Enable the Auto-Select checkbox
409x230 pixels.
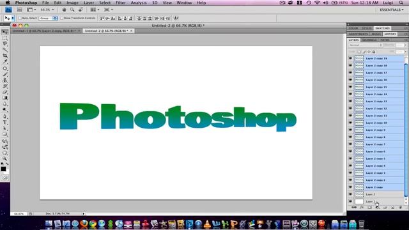20,19
